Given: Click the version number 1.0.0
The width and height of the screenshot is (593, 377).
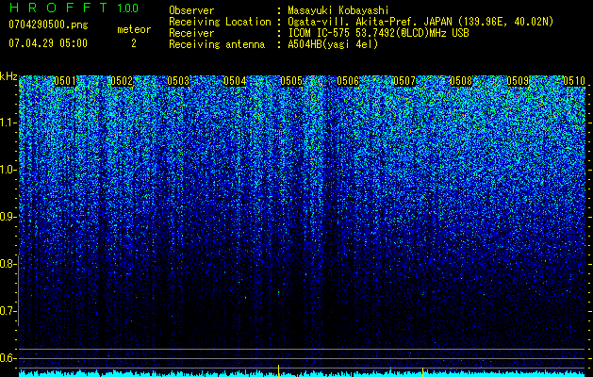Looking at the screenshot, I should coord(128,8).
